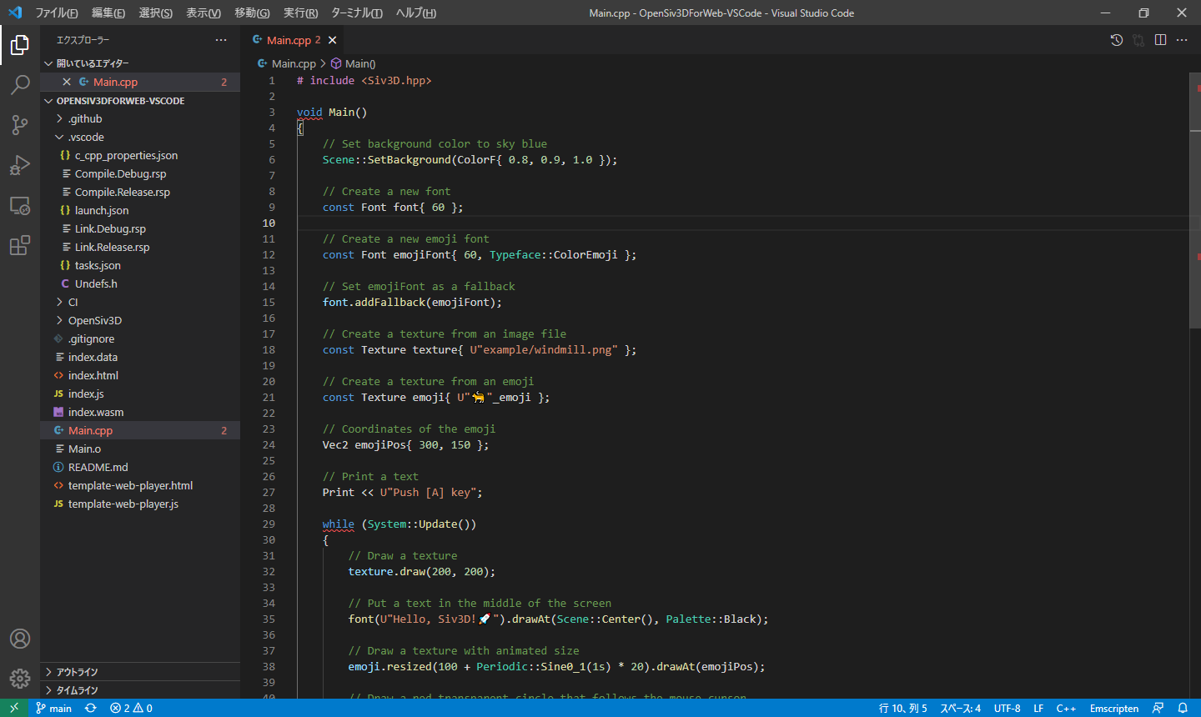
Task: Open editor more actions ellipsis
Action: pos(1182,40)
